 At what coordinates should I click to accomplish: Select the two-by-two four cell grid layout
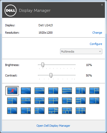pyautogui.click(x=53, y=101)
